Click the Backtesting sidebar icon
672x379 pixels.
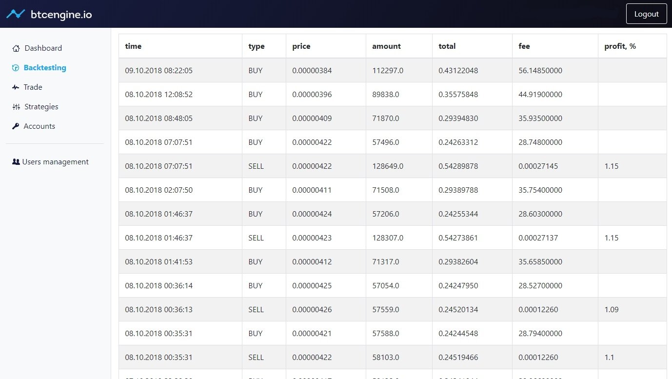click(x=16, y=68)
